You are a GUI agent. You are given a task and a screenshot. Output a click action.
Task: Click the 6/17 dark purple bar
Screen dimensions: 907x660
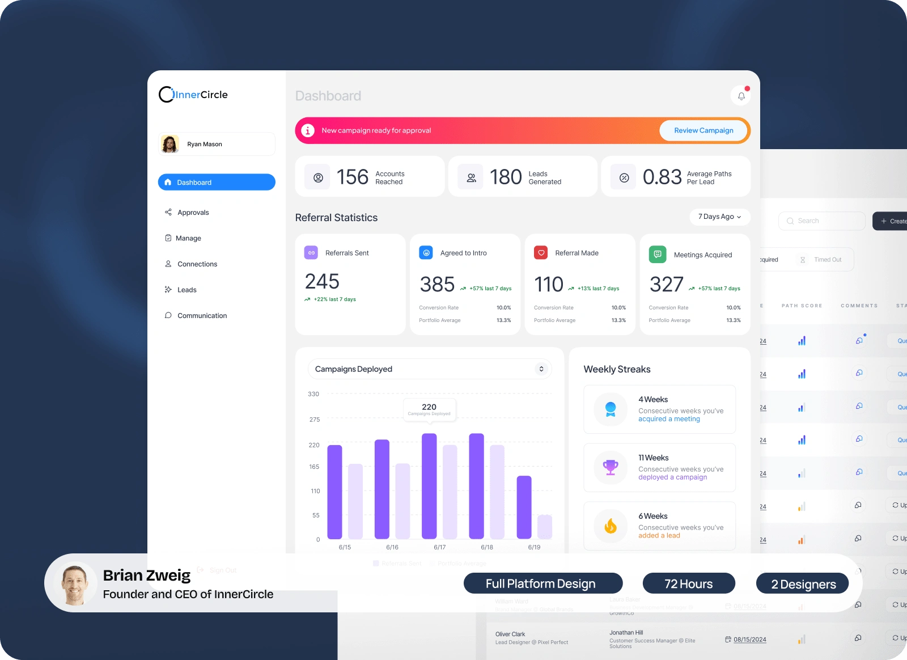click(429, 486)
